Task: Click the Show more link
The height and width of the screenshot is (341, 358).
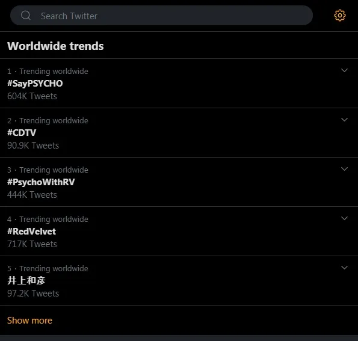Action: 29,321
